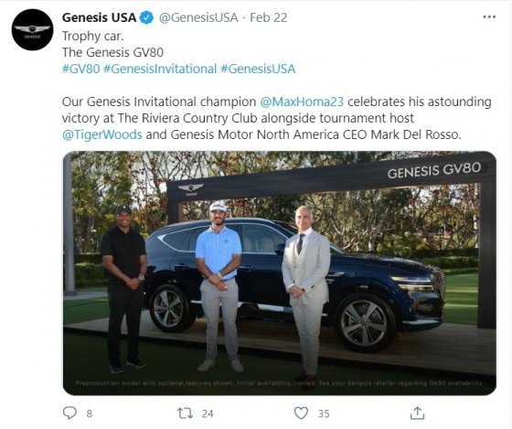Open the @TigerWoods mention
Screen dimensions: 512x429
[101, 134]
